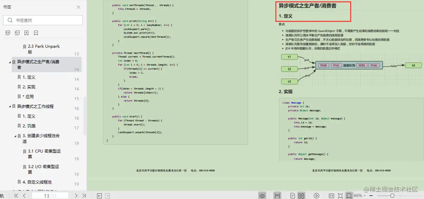Click bookmark icon beside * 应用
The height and width of the screenshot is (199, 424).
[x=19, y=96]
